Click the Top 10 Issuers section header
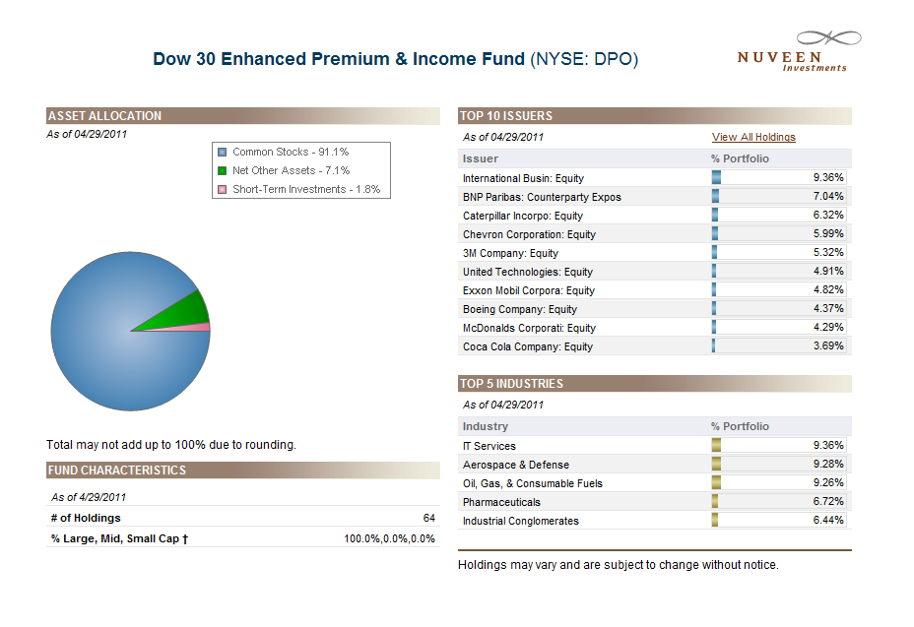Image resolution: width=914 pixels, height=627 pixels. pos(655,115)
